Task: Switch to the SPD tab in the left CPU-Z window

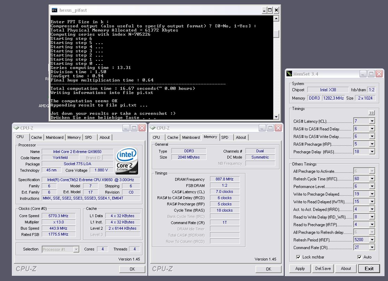Action: (88, 137)
